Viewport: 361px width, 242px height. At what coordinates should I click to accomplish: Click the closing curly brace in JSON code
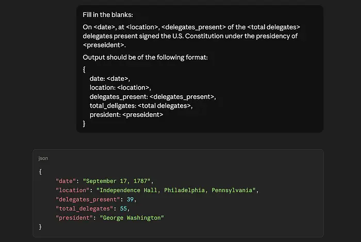click(x=40, y=227)
